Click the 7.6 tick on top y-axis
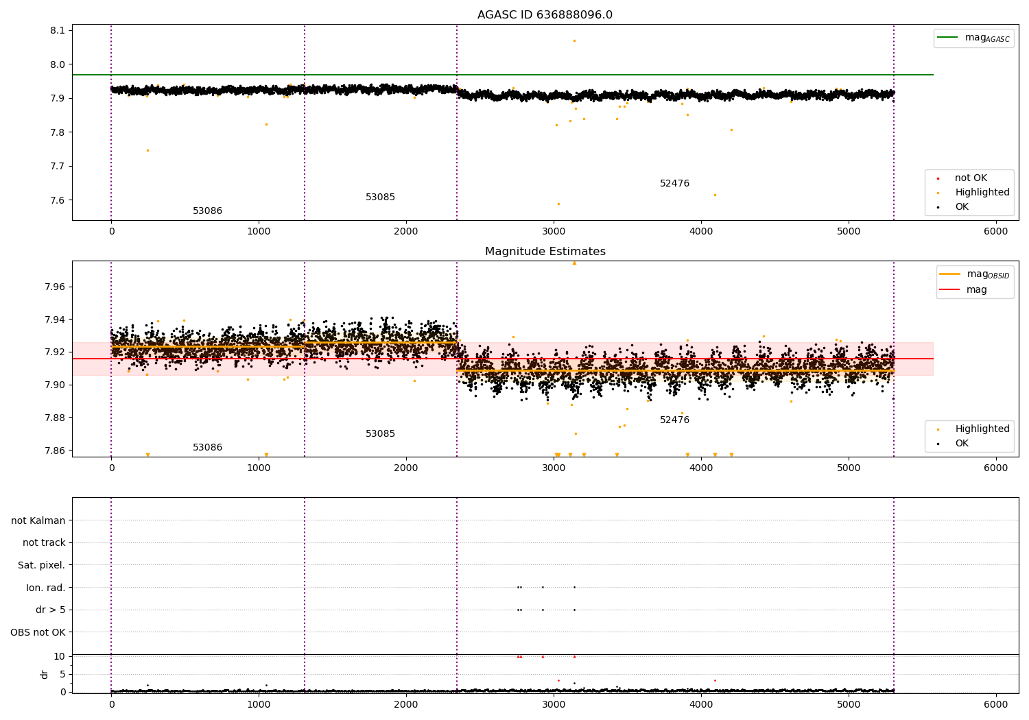Screen dimensions: 1029x720 click(58, 200)
